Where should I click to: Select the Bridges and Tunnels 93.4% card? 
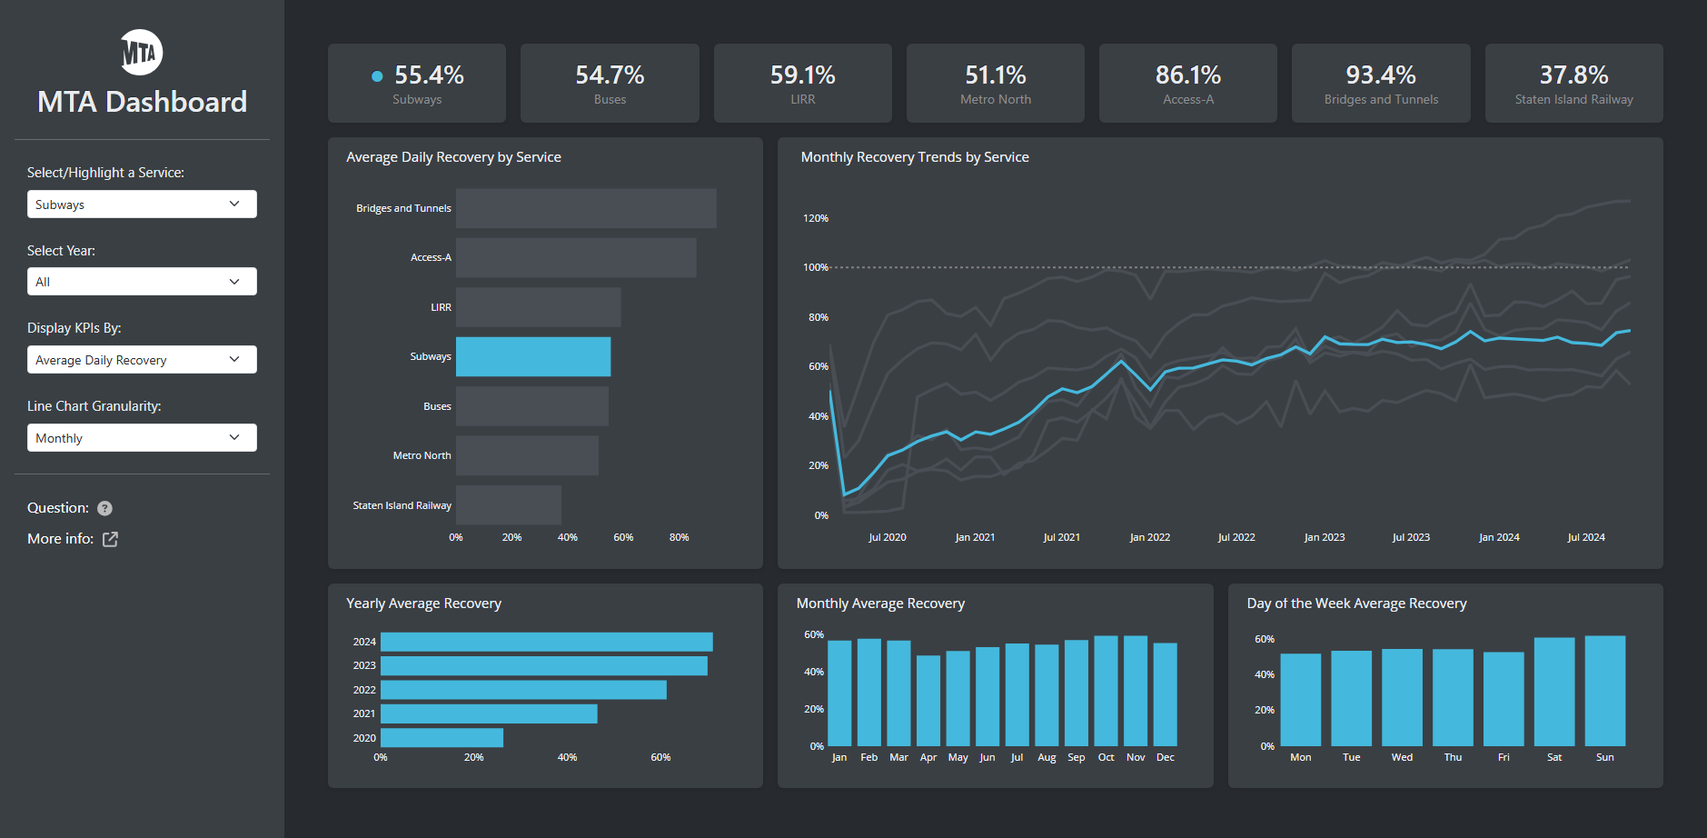1381,83
